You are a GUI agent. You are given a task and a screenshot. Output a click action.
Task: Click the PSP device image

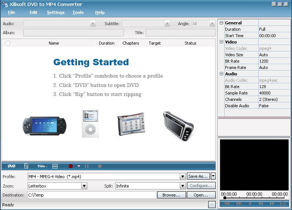44,126
